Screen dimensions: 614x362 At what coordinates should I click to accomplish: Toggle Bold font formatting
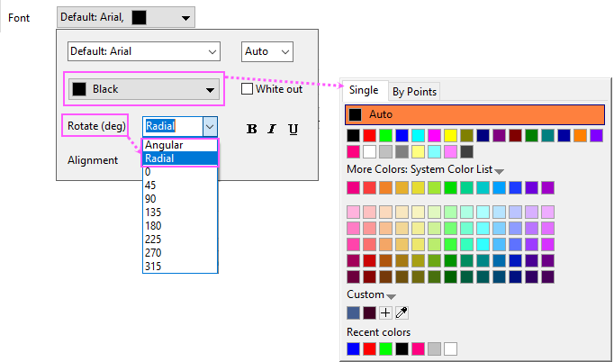tap(252, 129)
